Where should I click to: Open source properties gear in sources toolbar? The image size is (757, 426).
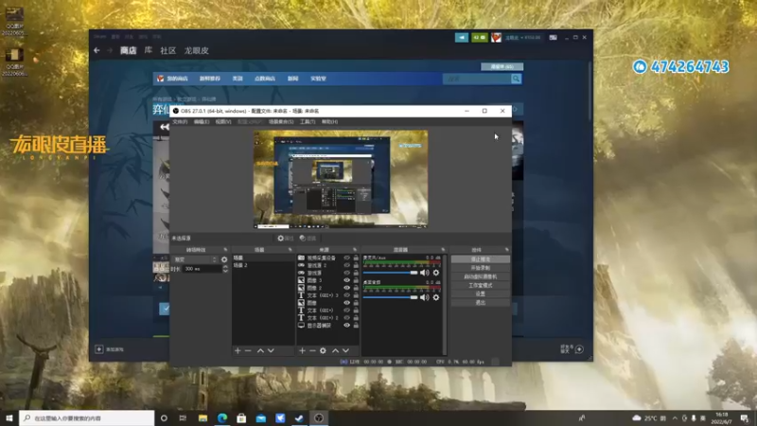click(x=323, y=350)
